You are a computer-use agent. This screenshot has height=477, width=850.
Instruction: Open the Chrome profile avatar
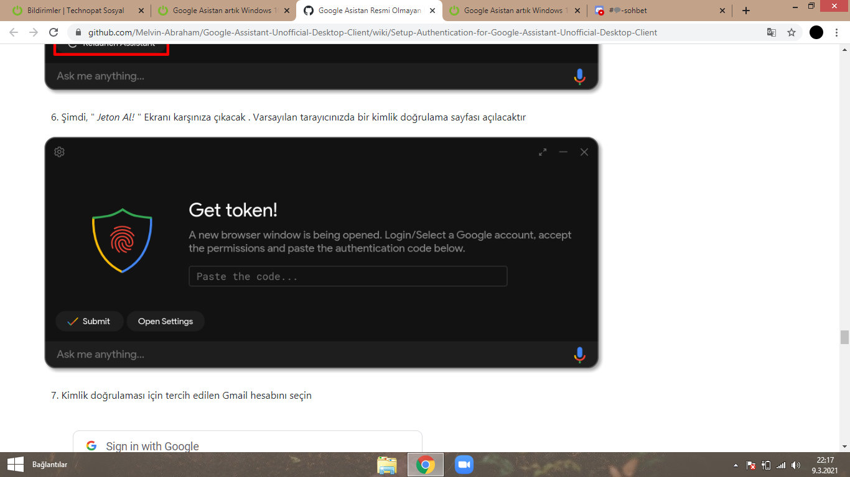point(816,32)
